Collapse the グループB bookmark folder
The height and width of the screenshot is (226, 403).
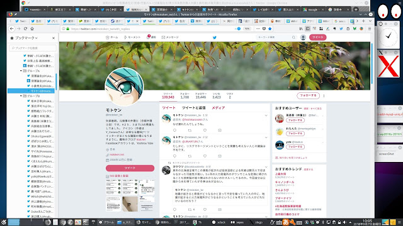[21, 96]
